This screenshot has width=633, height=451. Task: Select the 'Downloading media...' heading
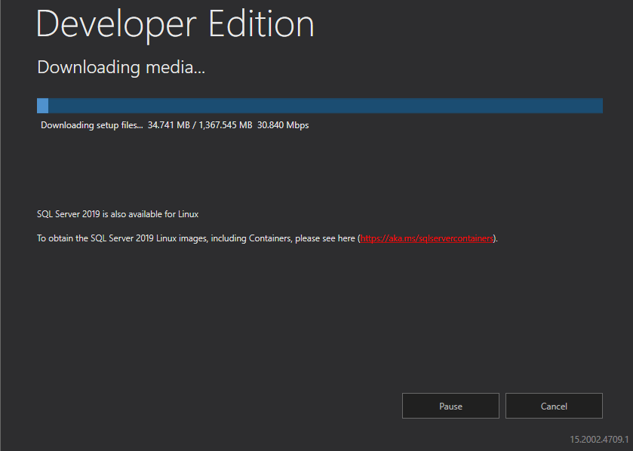tap(121, 67)
